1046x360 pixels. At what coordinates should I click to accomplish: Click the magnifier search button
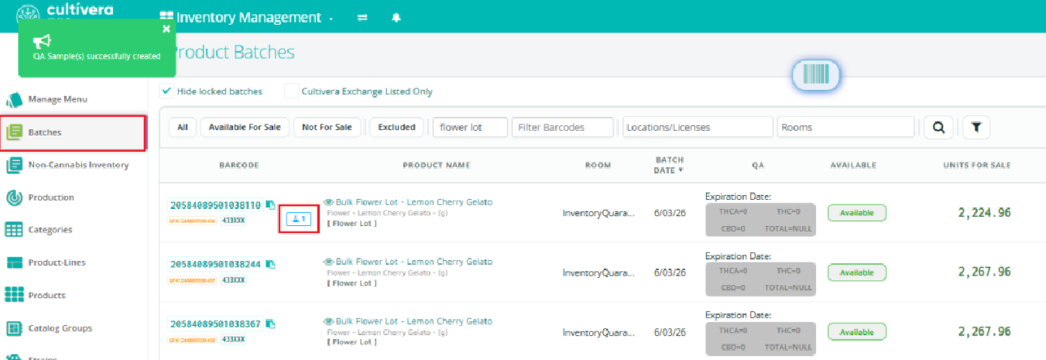(x=938, y=128)
